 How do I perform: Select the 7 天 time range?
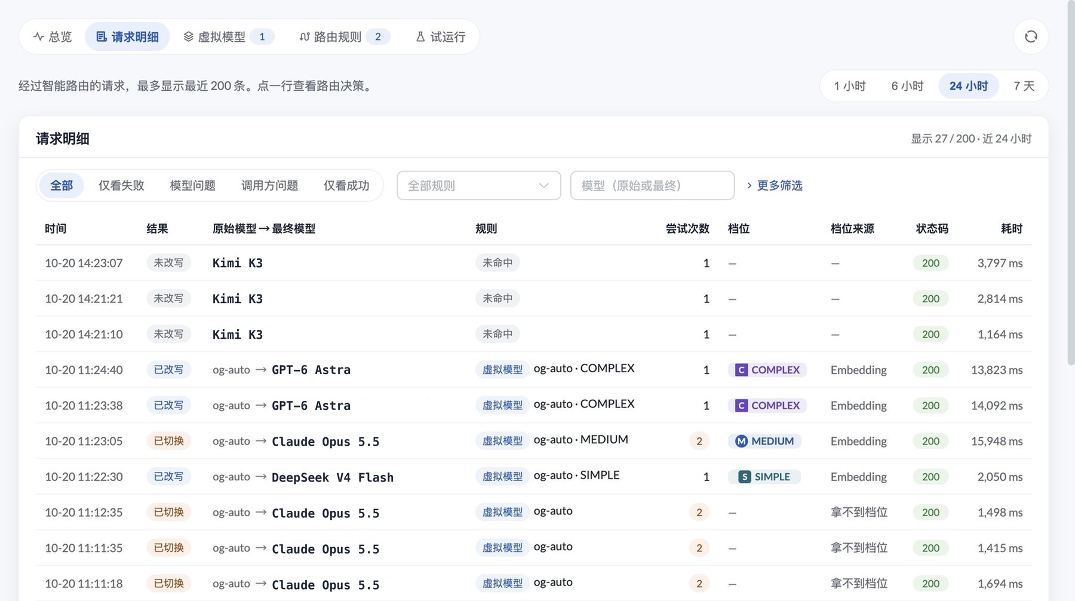[x=1024, y=86]
